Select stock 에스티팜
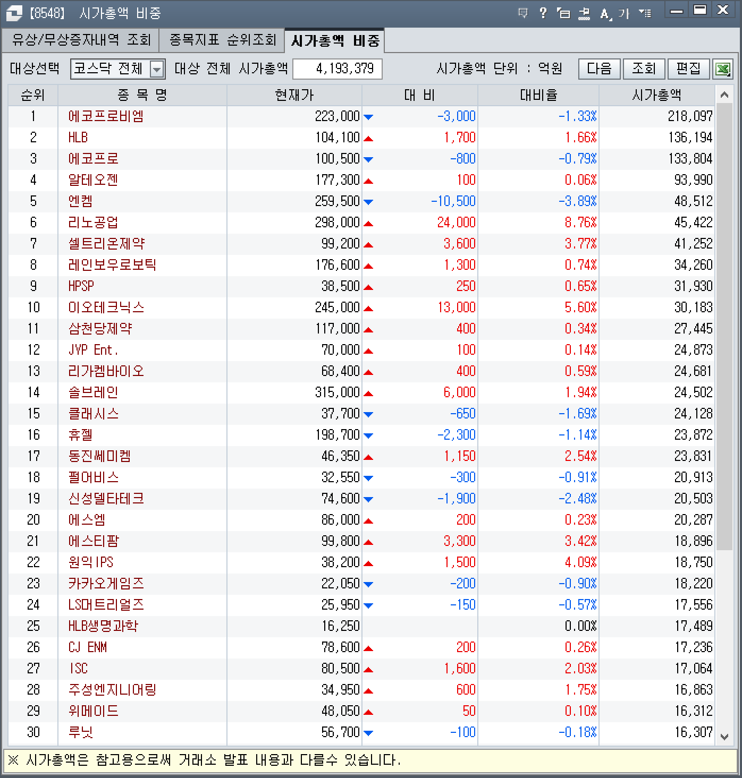Screen dimensions: 742x778 [94, 541]
